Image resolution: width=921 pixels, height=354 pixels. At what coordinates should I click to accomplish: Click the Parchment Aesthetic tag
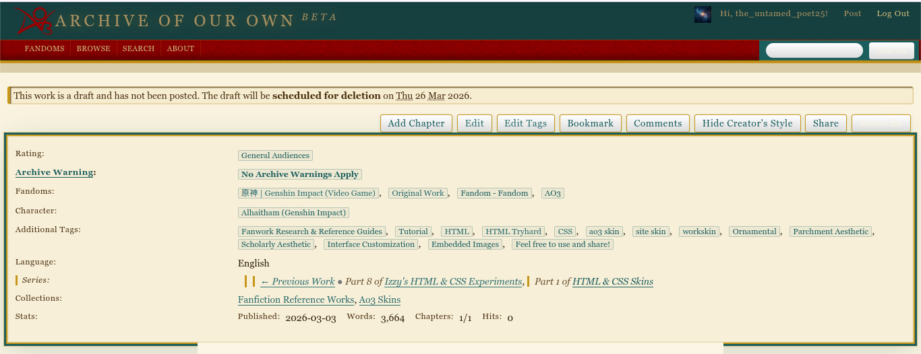830,232
